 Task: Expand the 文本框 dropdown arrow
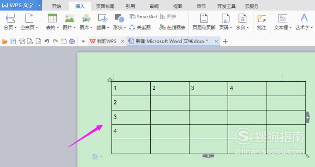(x=290, y=28)
